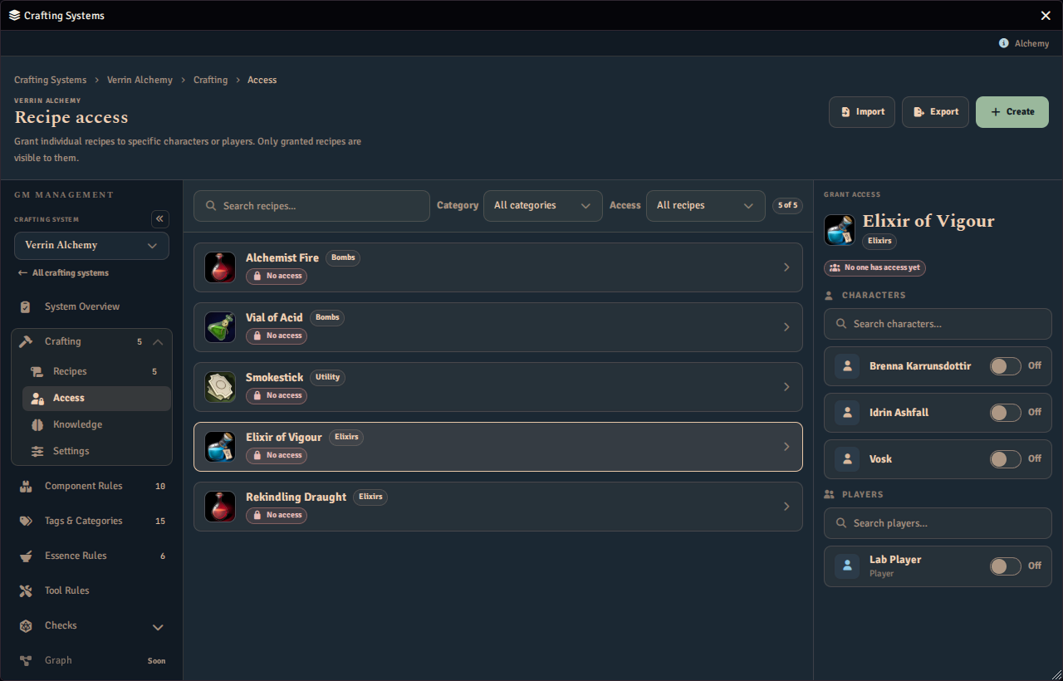Click the Essence Rules mortar icon

[x=26, y=556]
